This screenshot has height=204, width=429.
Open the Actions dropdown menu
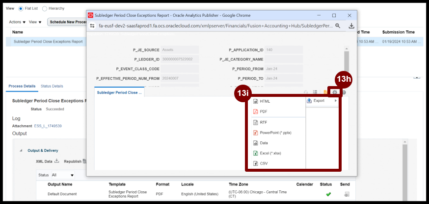pos(17,22)
